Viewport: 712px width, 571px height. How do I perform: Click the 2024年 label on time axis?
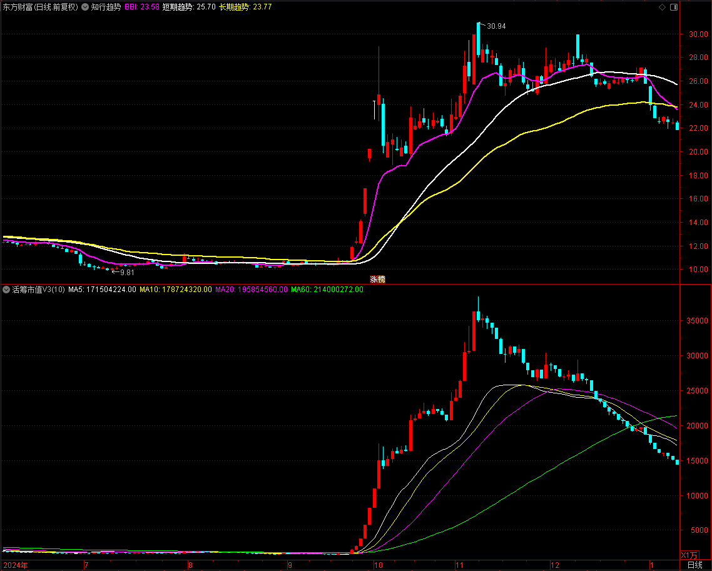(16, 565)
